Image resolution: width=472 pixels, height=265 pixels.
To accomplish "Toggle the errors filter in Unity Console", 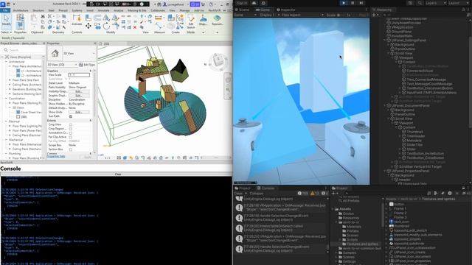I will coord(324,193).
